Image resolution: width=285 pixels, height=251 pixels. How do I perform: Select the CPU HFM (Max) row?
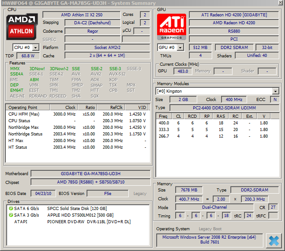click(x=78, y=114)
